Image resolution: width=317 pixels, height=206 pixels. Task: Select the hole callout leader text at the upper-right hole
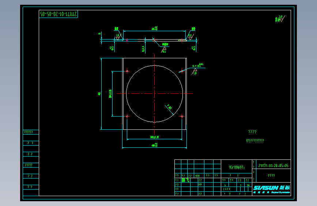pos(198,66)
